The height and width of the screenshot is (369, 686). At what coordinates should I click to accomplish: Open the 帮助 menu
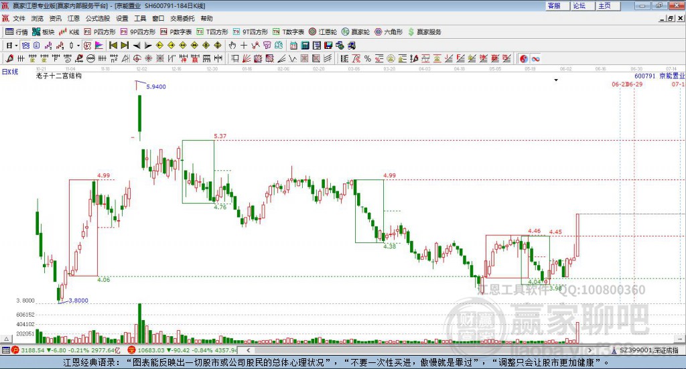(206, 18)
